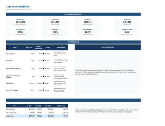The height and width of the screenshot is (126, 165).
Task: Click the EXECUTIVE SUMMARY header
Action: click(x=108, y=47)
